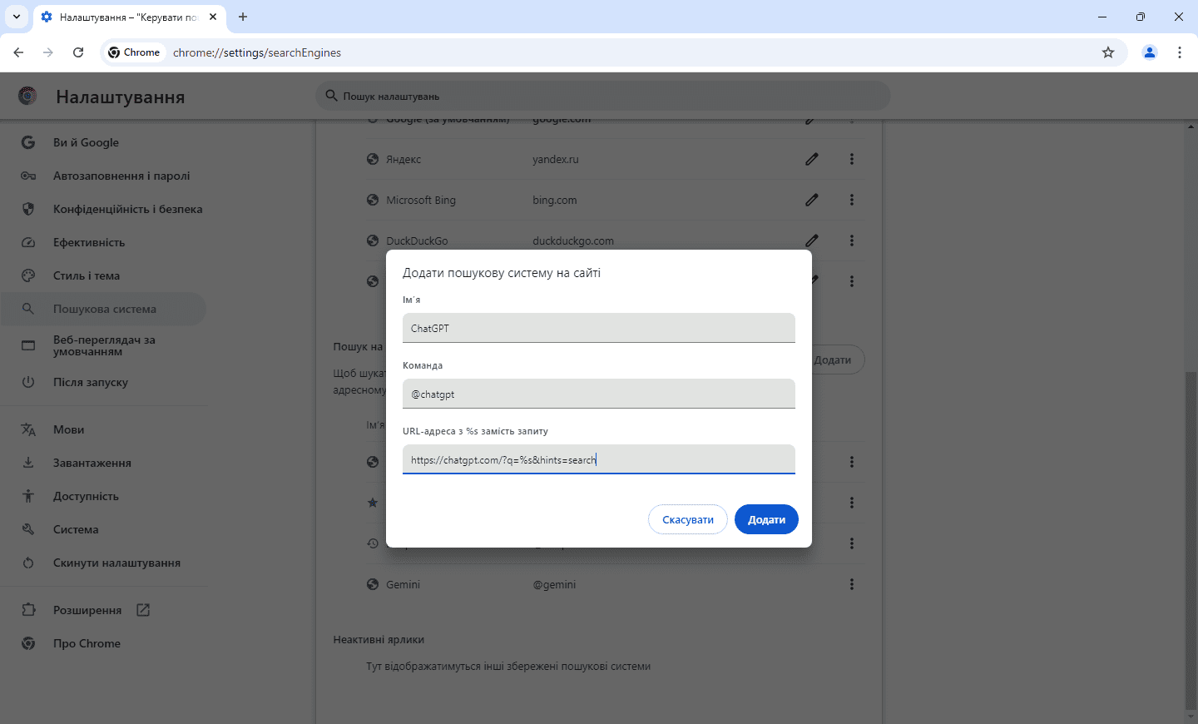This screenshot has width=1198, height=724.
Task: Click Додати to save the search engine
Action: 766,519
